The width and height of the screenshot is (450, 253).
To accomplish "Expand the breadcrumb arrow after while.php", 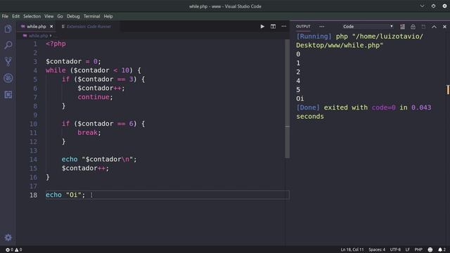I will [51, 36].
